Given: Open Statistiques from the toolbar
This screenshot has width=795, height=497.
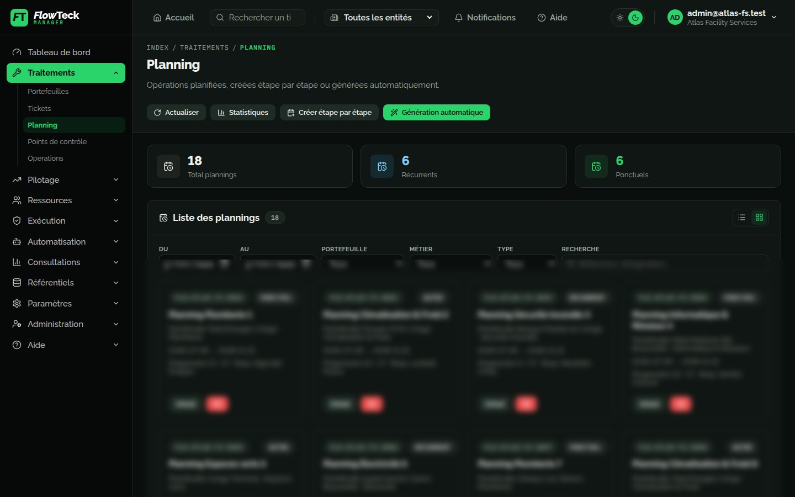Looking at the screenshot, I should click(x=243, y=113).
